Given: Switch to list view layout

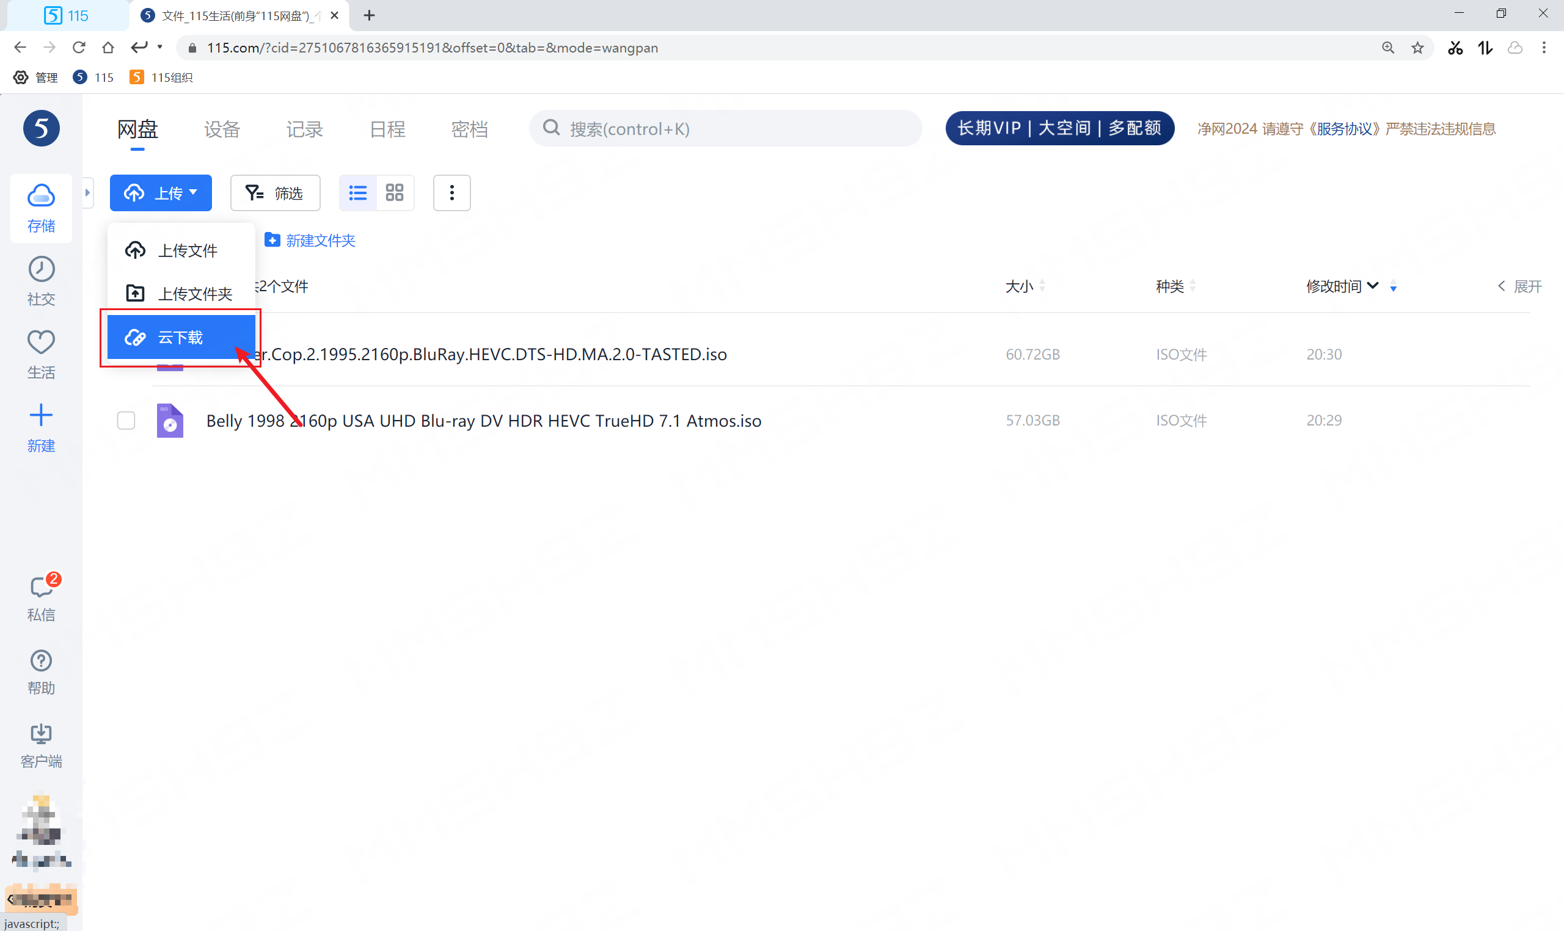Looking at the screenshot, I should [358, 192].
